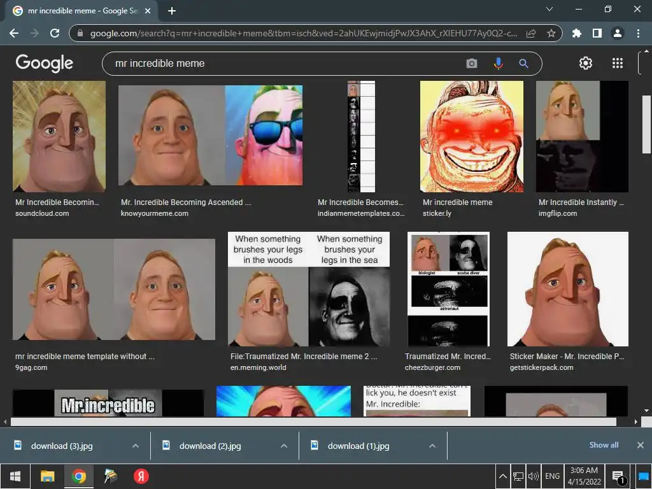This screenshot has height=489, width=652.
Task: Open the soundcloud.com Mr Incredible thumbnail
Action: (x=59, y=136)
